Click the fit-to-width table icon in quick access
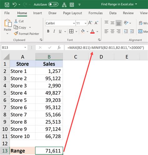The height and width of the screenshot is (155, 148). click(x=72, y=5)
